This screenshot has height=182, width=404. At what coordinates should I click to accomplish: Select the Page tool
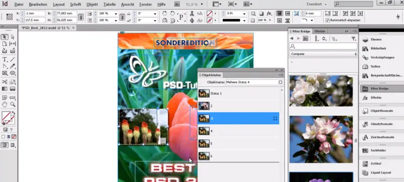click(5, 44)
